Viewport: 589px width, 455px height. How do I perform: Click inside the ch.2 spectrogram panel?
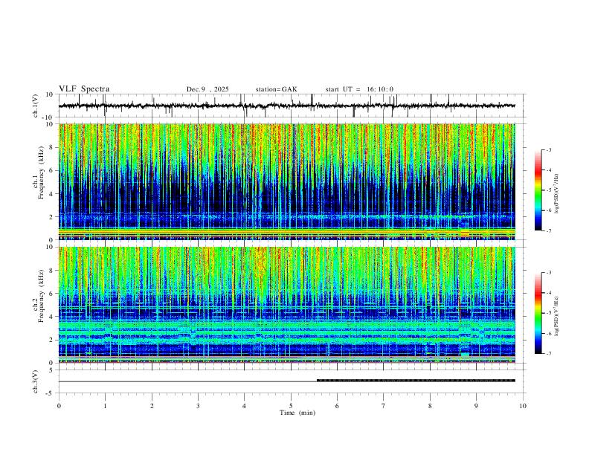[x=286, y=305]
